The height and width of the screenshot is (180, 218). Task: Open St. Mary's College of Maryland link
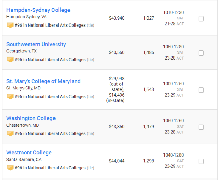point(44,81)
